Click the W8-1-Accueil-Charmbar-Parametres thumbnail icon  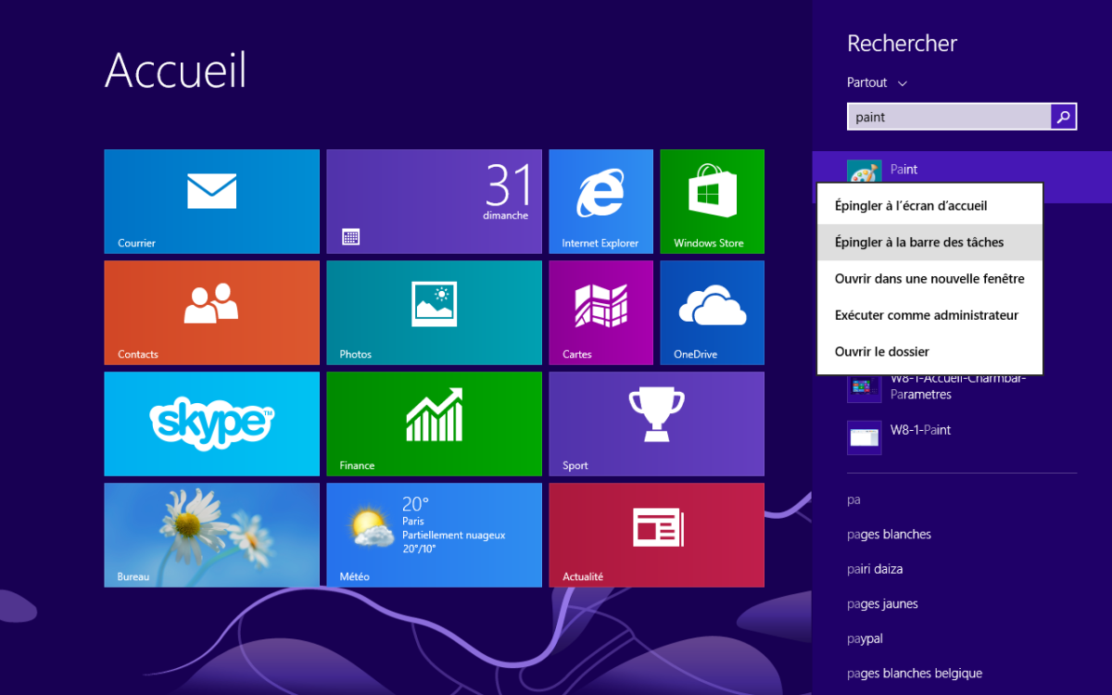pos(864,388)
